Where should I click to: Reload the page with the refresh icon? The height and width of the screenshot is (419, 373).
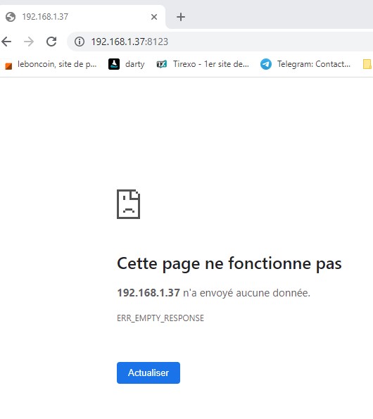click(x=51, y=42)
